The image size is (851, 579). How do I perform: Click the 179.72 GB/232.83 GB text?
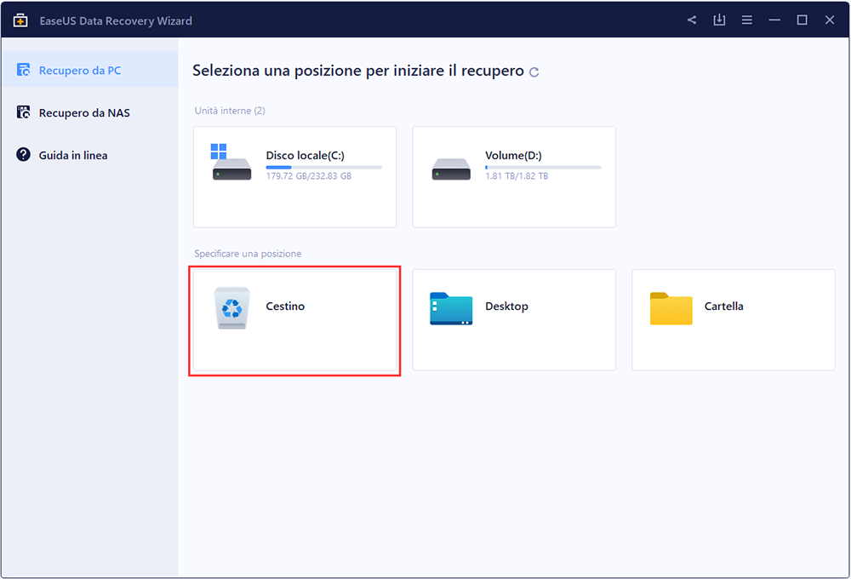coord(309,176)
